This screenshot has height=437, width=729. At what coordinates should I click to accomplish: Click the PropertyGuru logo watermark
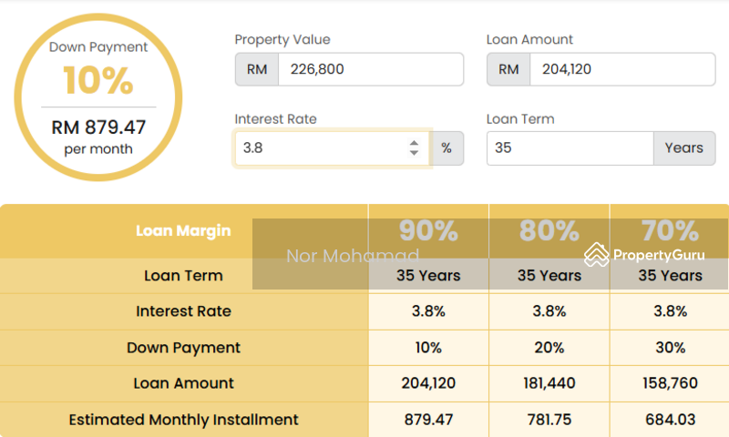pos(649,255)
